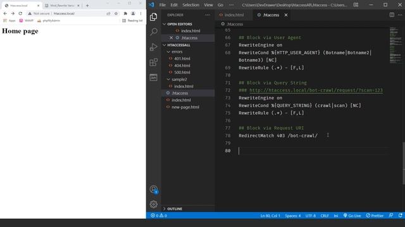The width and height of the screenshot is (405, 227).
Task: Open editor more actions ellipsis
Action: click(400, 15)
